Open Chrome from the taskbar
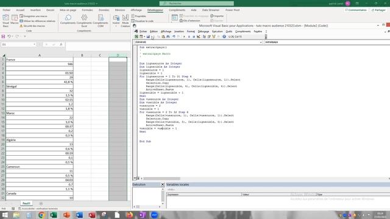 click(41, 215)
